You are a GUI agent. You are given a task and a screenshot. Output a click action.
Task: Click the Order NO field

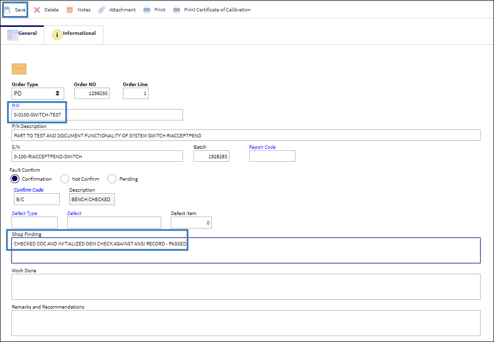[x=92, y=93]
